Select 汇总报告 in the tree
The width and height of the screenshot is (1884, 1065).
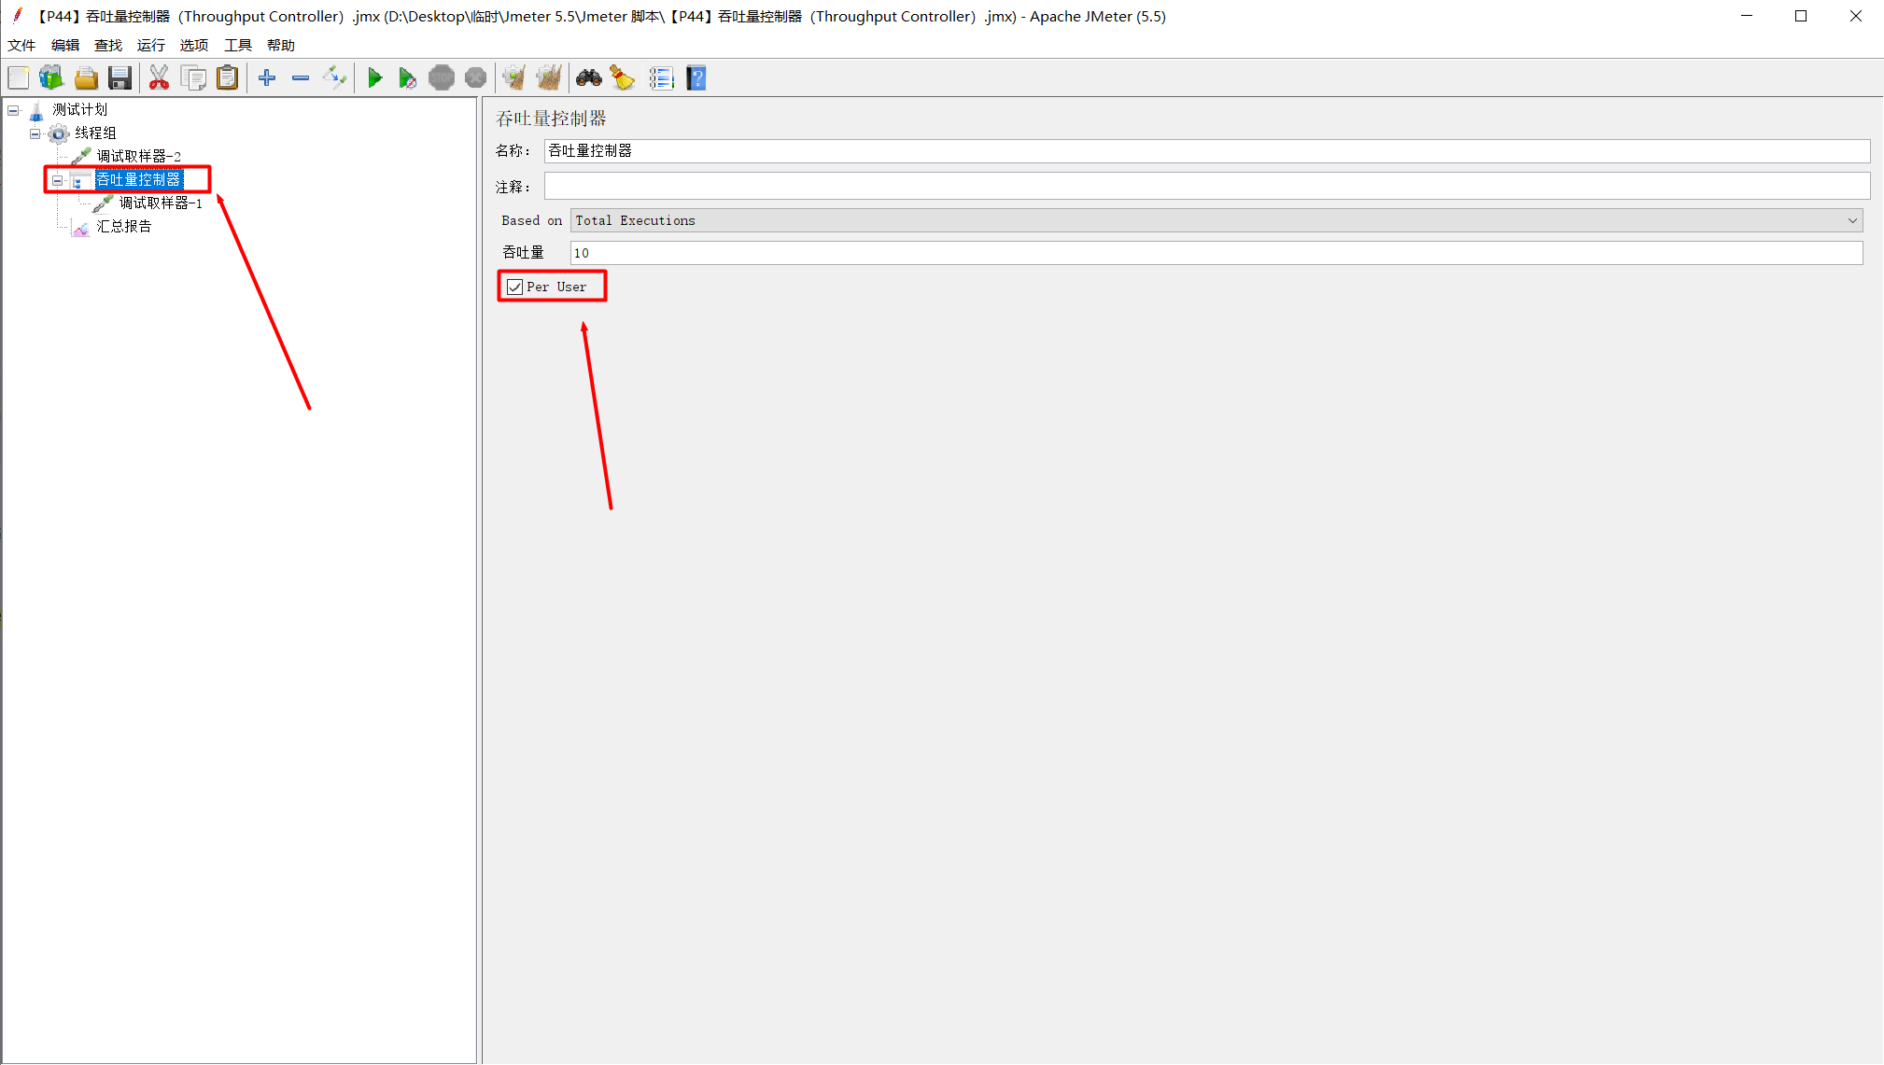pyautogui.click(x=124, y=227)
